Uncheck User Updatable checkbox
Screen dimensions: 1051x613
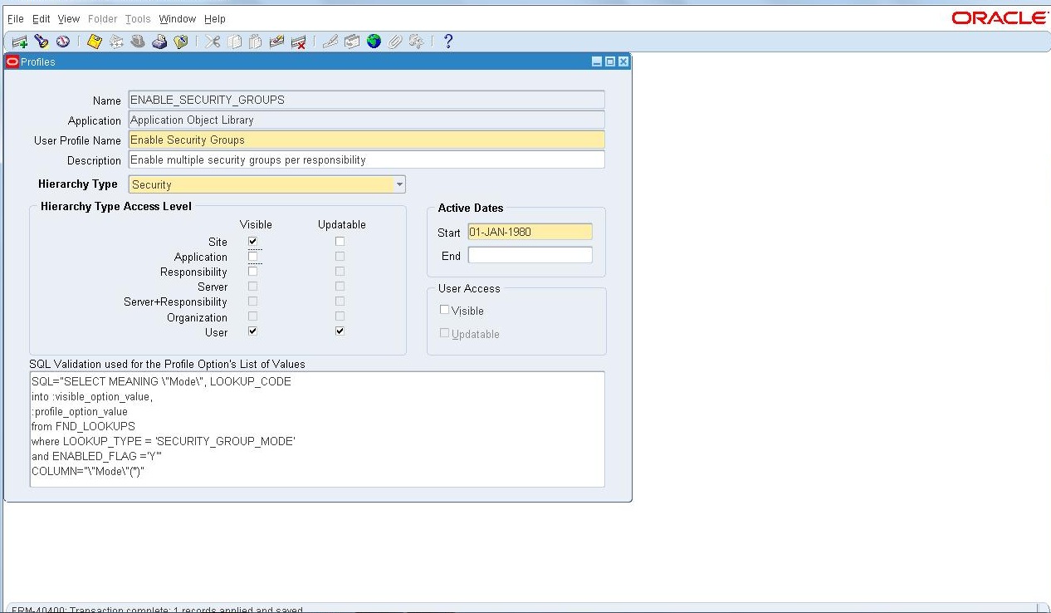tap(339, 330)
